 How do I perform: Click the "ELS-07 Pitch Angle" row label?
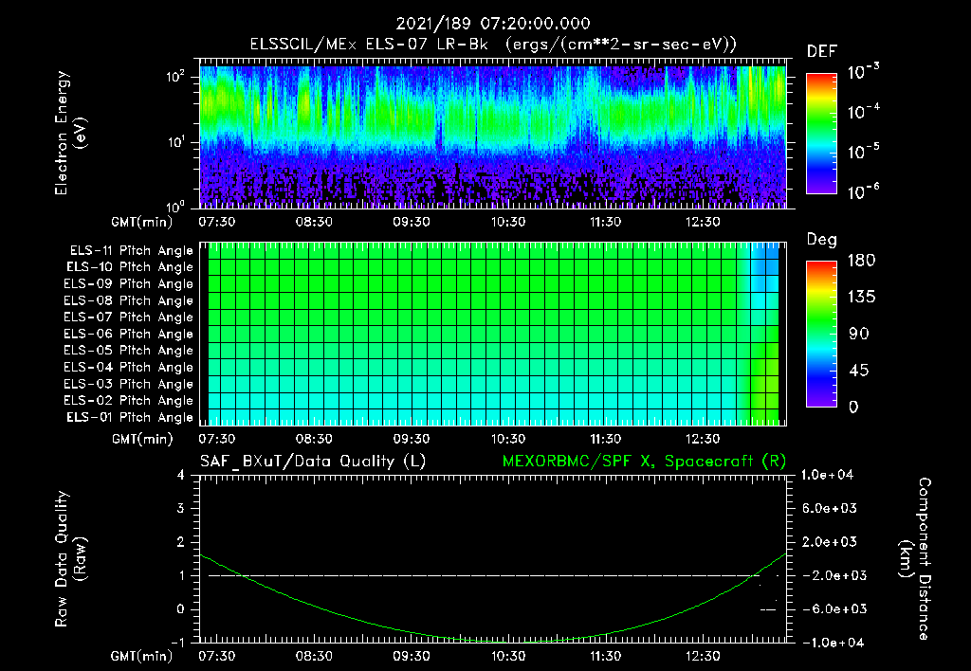click(129, 317)
